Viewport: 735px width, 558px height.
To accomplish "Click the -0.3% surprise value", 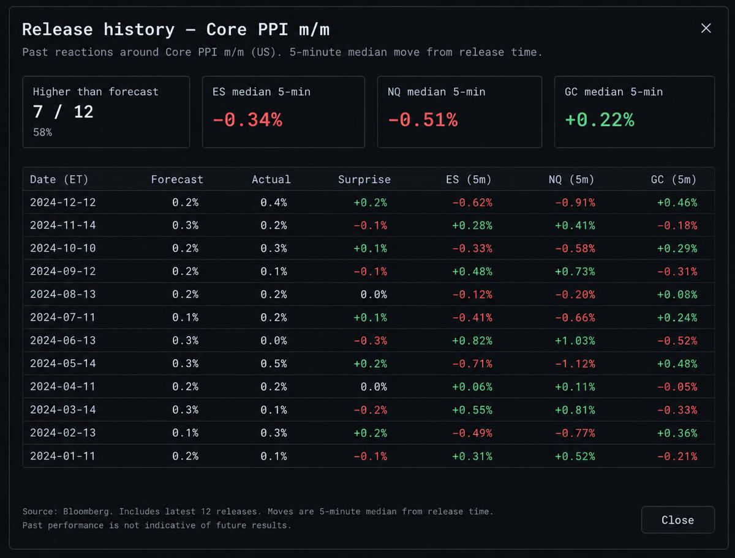I will click(x=370, y=341).
